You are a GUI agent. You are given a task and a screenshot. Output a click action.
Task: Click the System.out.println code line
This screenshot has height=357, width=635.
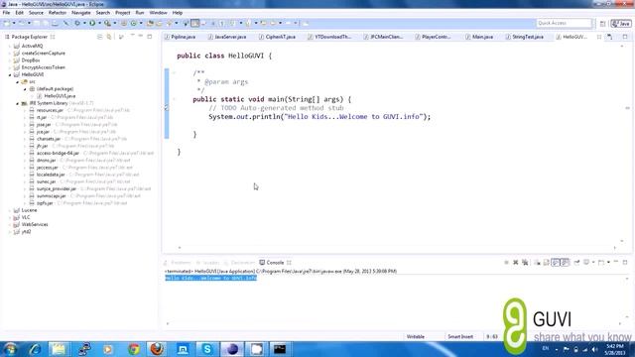319,117
